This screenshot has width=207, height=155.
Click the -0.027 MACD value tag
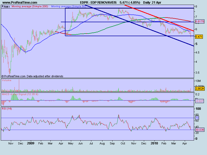point(199,101)
